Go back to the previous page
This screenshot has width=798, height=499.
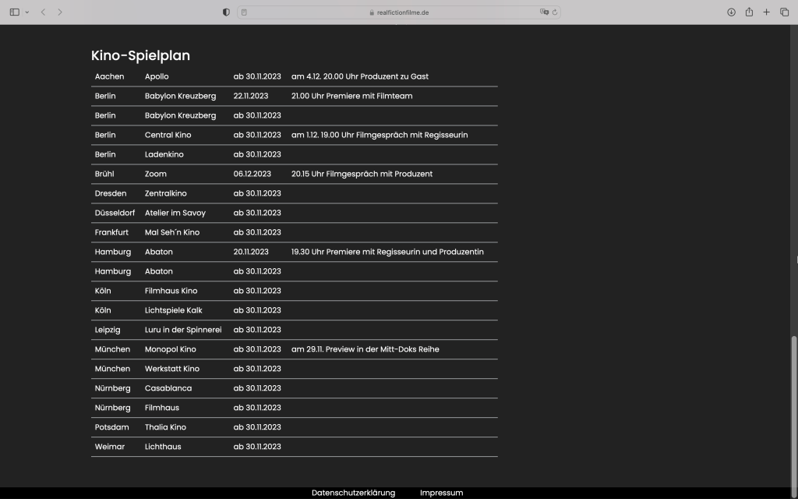click(43, 12)
